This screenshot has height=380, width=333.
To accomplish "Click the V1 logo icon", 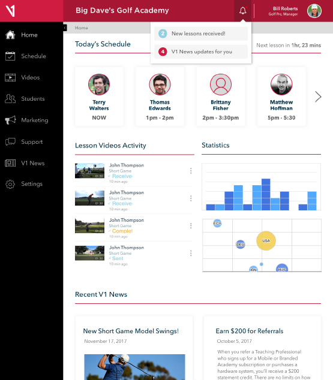I will pos(10,11).
